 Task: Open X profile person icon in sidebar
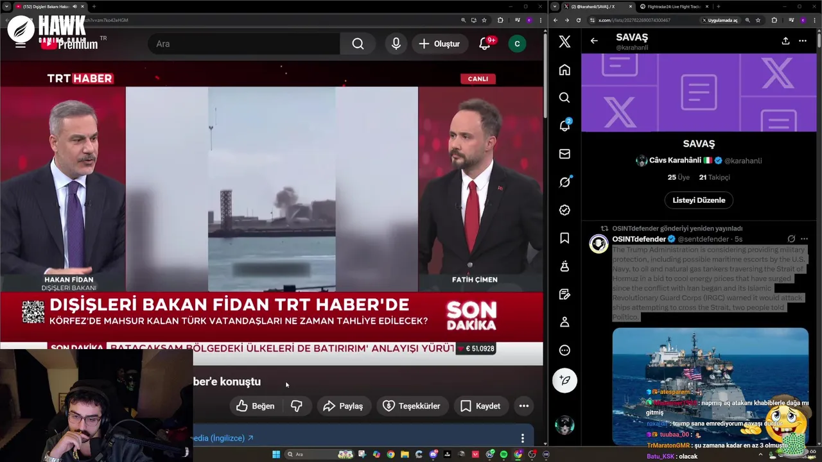click(564, 322)
